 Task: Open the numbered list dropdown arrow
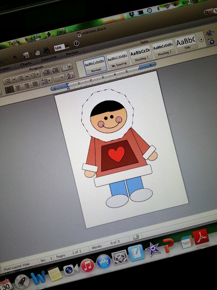pos(27,77)
